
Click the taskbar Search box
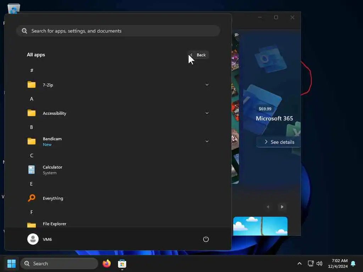pyautogui.click(x=59, y=263)
